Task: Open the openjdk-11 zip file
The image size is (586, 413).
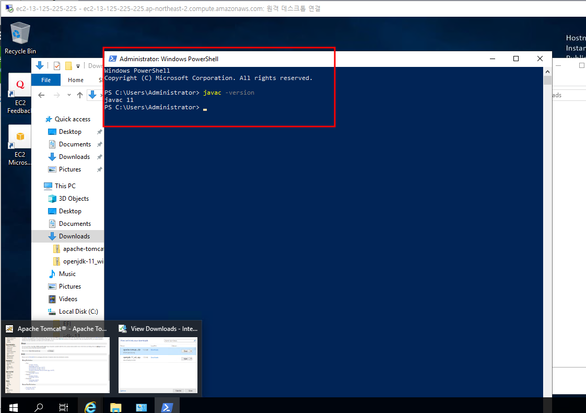Action: coord(78,261)
